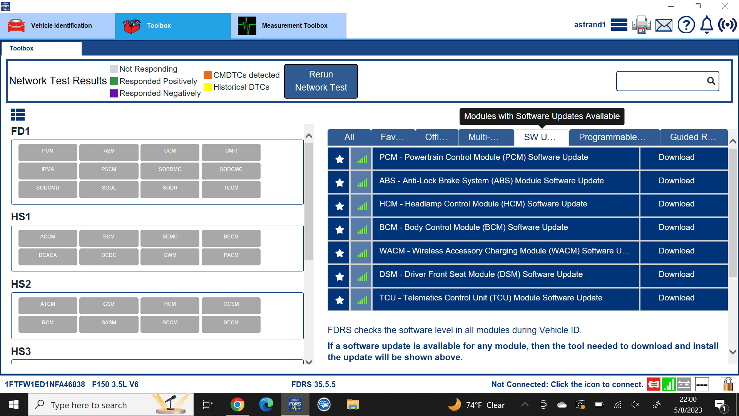Toggle favorite star for TCU software update

339,300
